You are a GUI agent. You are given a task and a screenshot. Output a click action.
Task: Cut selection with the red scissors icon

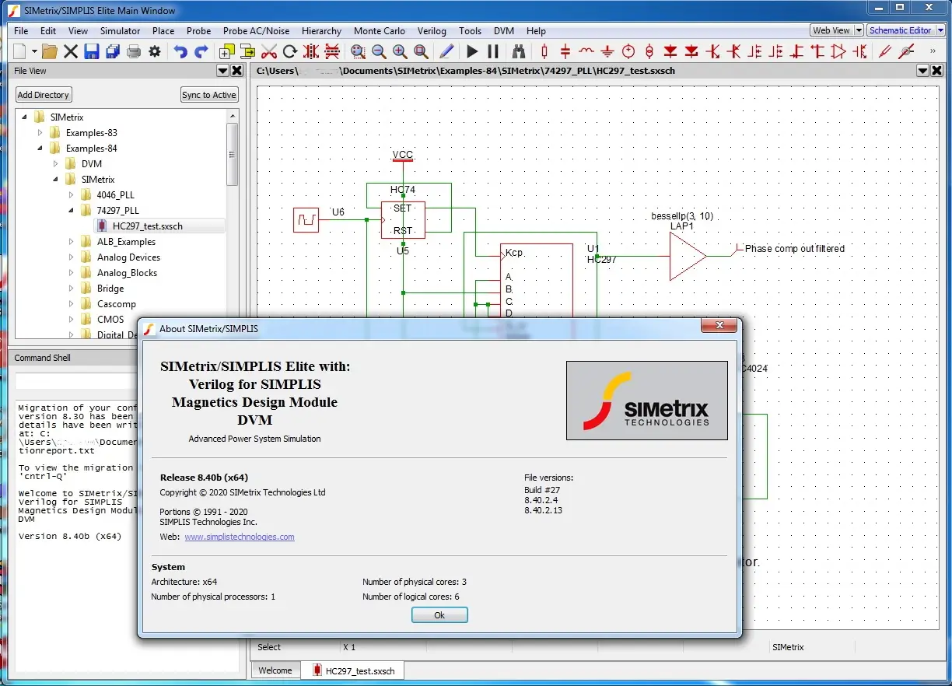[269, 51]
